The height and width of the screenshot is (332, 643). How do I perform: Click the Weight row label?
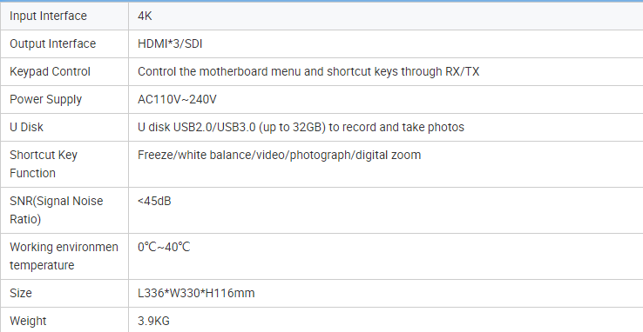tap(28, 321)
